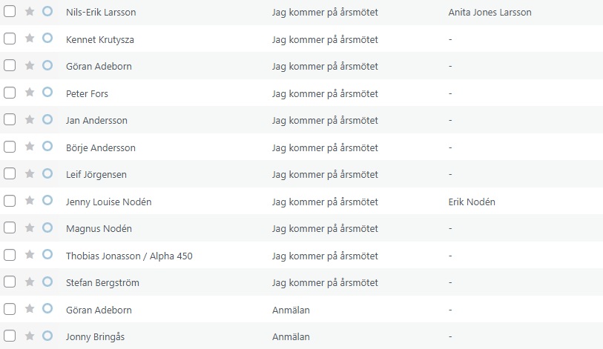Toggle read status circle for Jan Andersson
This screenshot has width=603, height=349.
47,120
